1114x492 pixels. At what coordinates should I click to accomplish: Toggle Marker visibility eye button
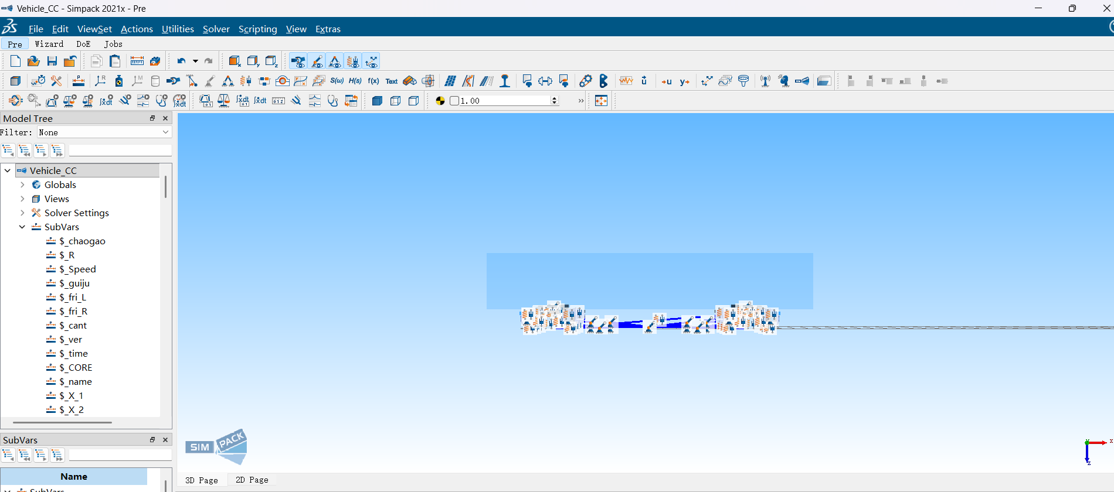coord(371,61)
